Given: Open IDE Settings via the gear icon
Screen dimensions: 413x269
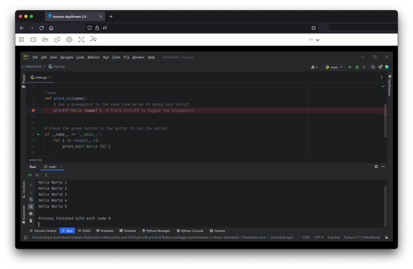Looking at the screenshot, I should click(380, 67).
